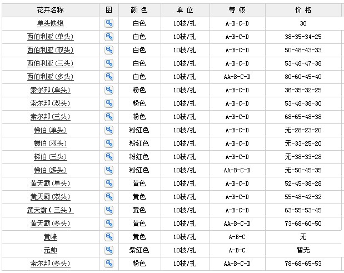Screen dimensions: 344x273
Task: Open image icon for 西伯利亚(三头) row
Action: [x=109, y=63]
